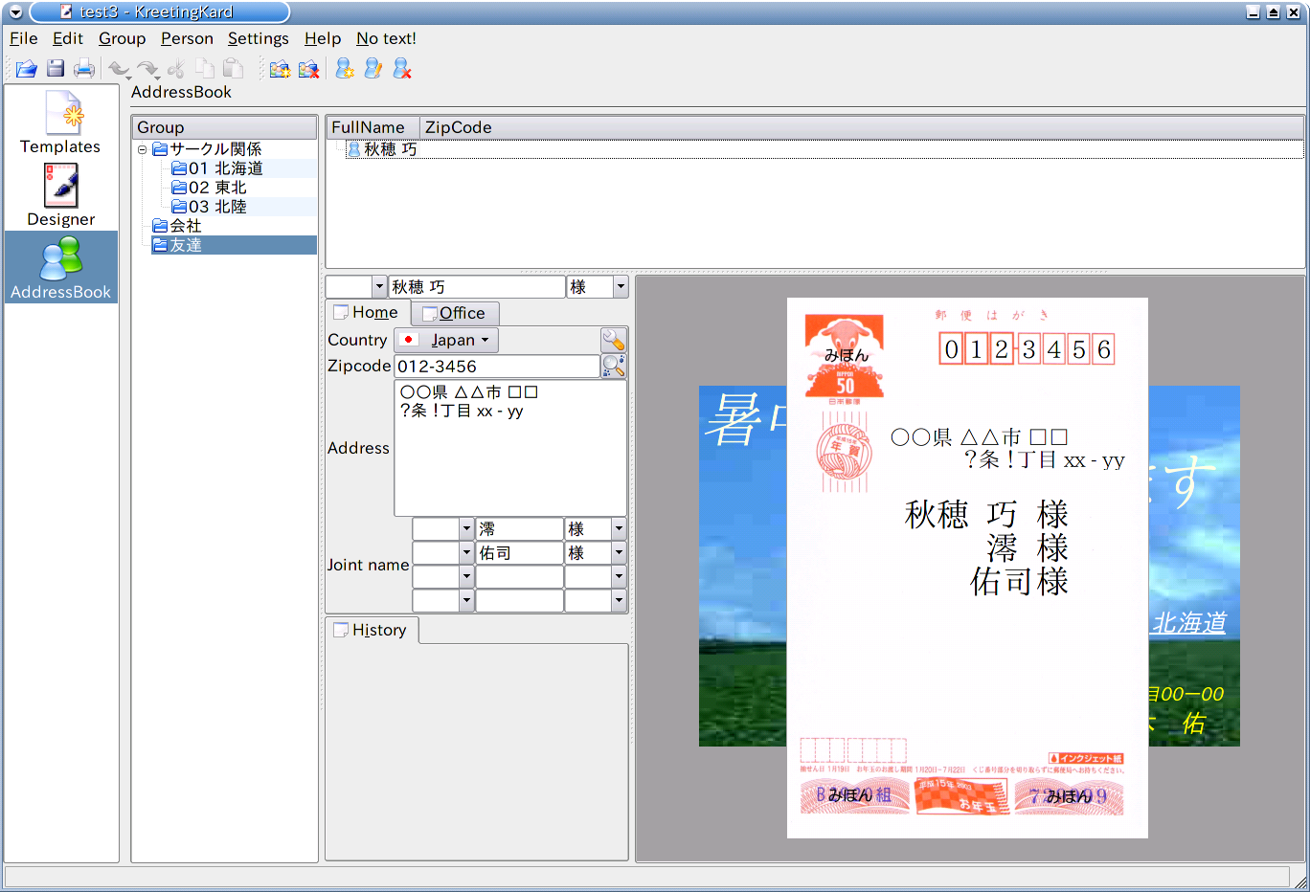This screenshot has height=892, width=1310.
Task: Save using the floppy disk icon
Action: point(56,69)
